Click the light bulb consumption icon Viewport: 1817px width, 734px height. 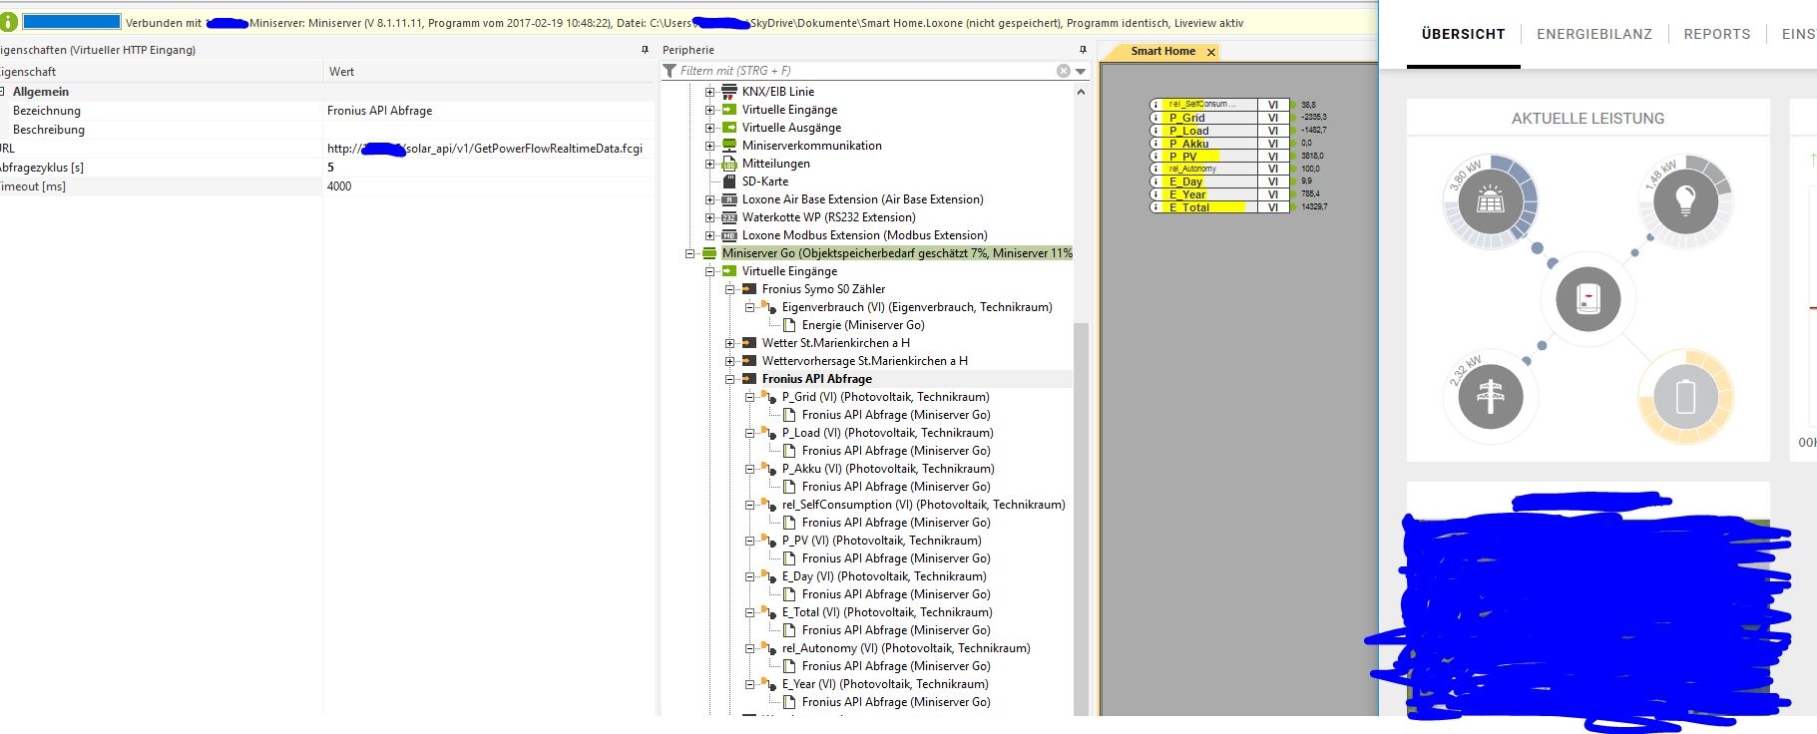point(1685,201)
